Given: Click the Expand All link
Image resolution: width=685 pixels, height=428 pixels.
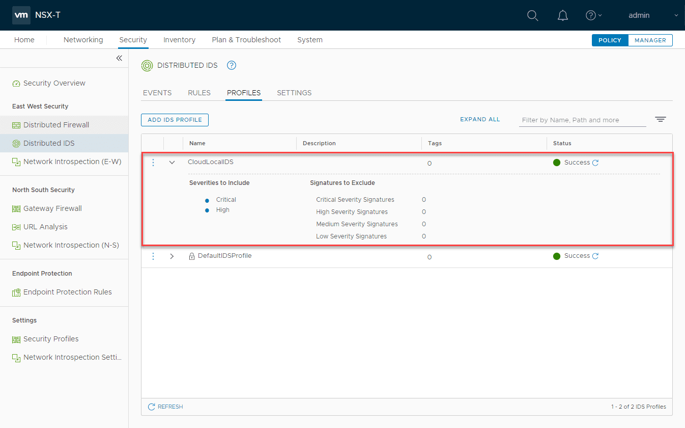Looking at the screenshot, I should (x=480, y=119).
